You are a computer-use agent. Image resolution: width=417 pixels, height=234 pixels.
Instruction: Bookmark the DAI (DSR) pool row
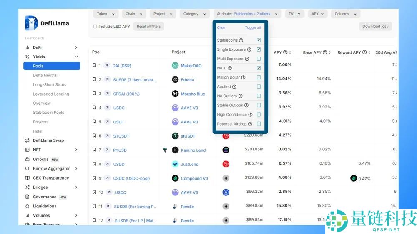(94, 65)
